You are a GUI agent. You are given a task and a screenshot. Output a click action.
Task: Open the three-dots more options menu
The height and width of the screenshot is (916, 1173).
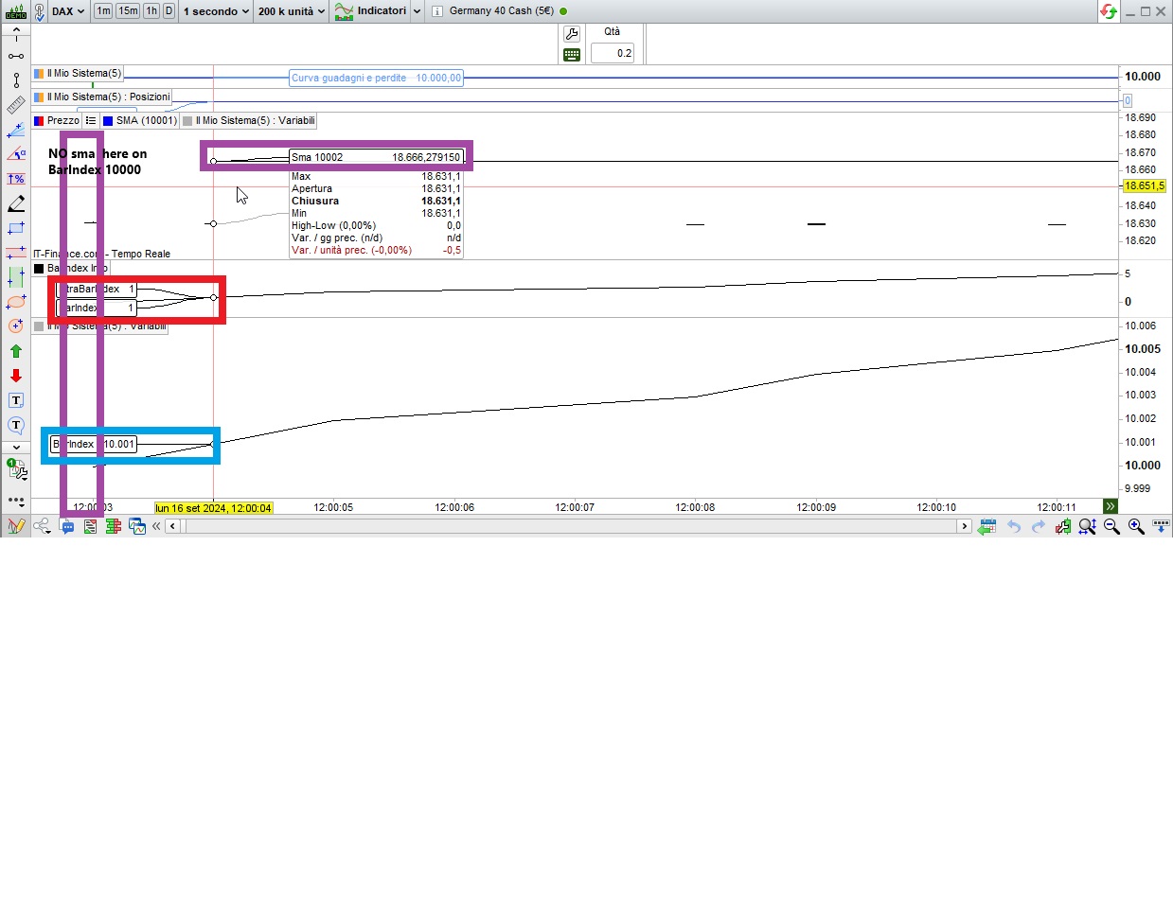[16, 501]
